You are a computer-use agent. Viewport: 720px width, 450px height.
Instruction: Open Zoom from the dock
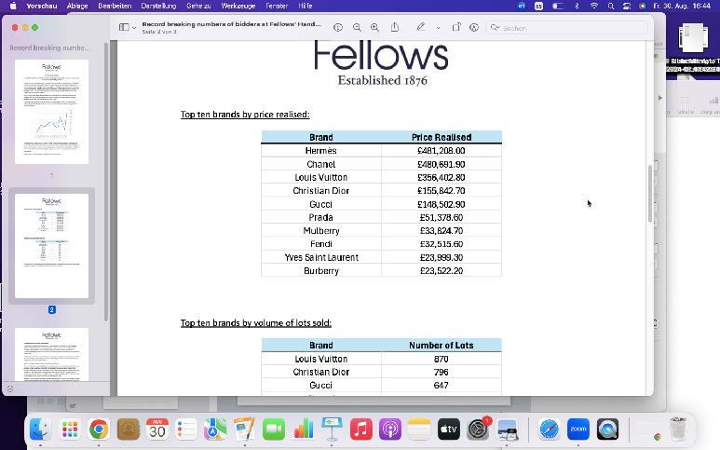coord(578,430)
